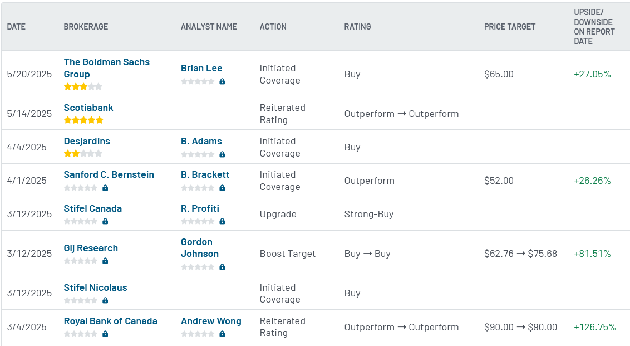Click lock icon under Glj Research
The width and height of the screenshot is (630, 346).
click(x=105, y=261)
